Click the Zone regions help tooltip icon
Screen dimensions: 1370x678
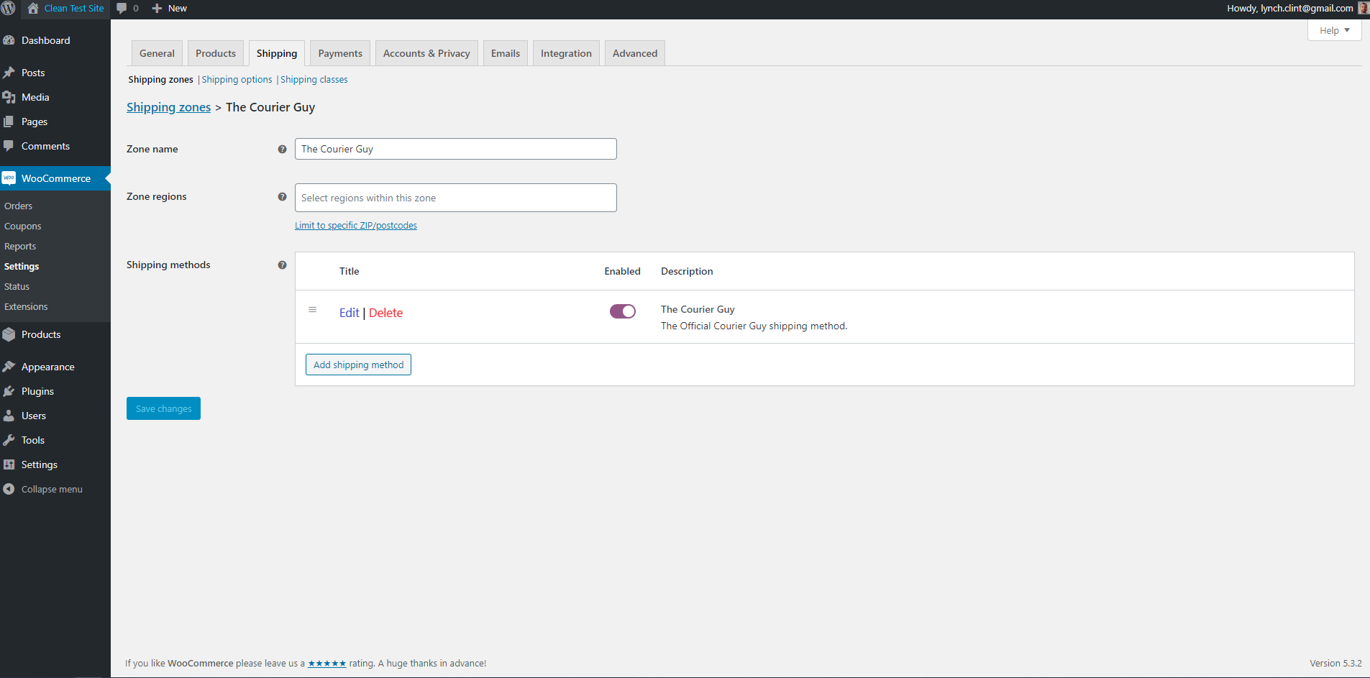[x=282, y=196]
